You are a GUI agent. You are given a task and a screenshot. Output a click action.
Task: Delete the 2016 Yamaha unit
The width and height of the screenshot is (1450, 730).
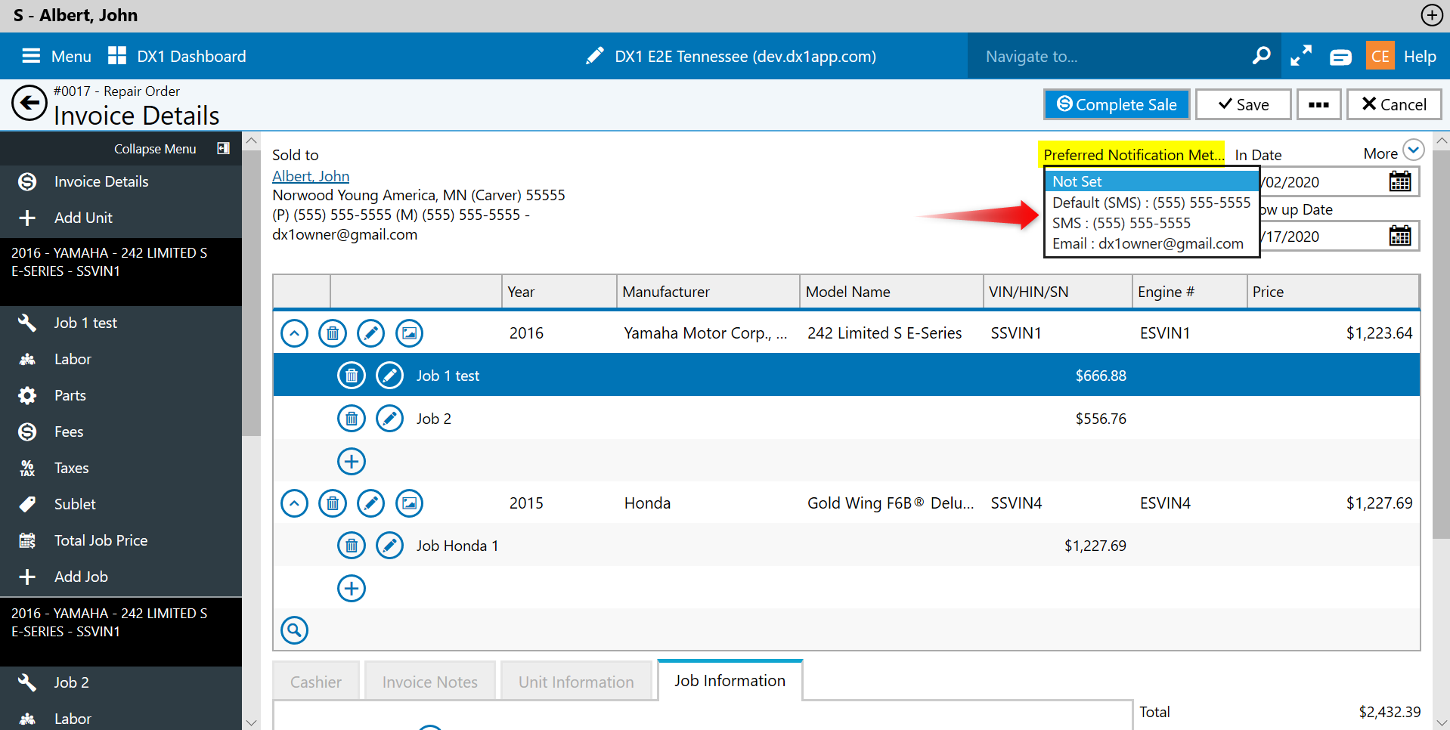[333, 333]
